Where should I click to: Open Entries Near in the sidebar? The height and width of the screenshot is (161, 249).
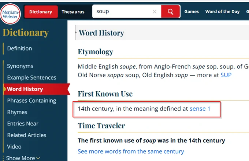point(23,124)
